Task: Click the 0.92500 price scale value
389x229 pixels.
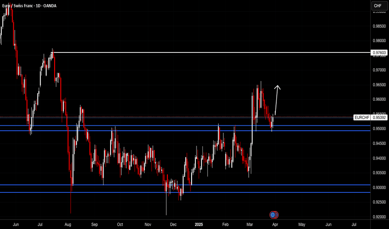Action: 379,202
